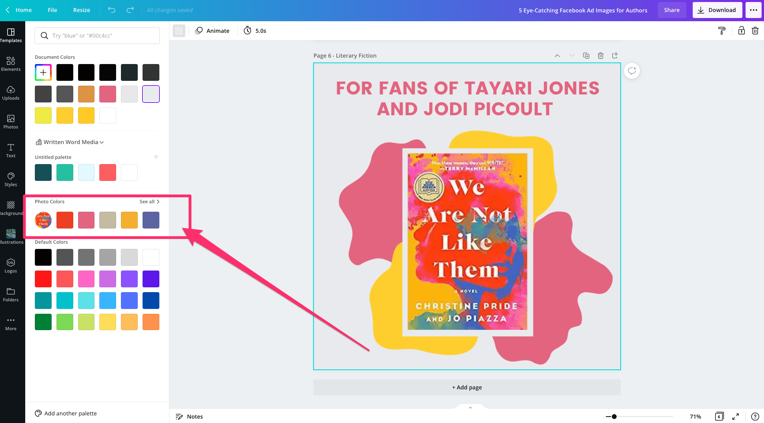Open the help question mark

(x=755, y=417)
